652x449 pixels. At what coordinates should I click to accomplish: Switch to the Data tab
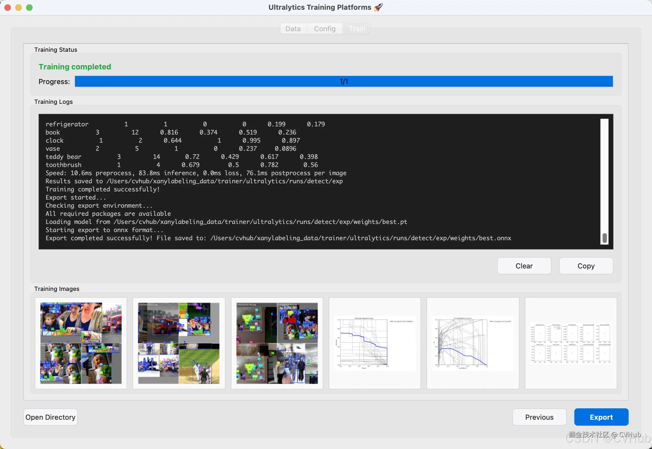(293, 29)
